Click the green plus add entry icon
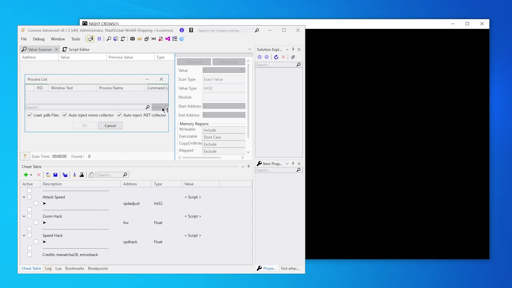 point(26,175)
